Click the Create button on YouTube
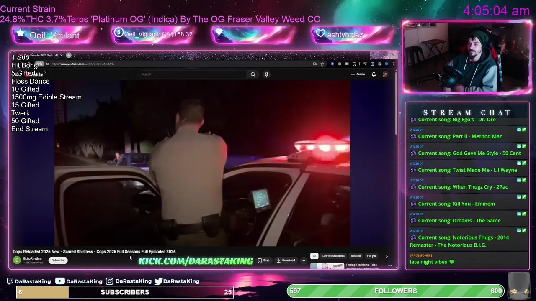Image resolution: width=536 pixels, height=301 pixels. click(x=358, y=74)
